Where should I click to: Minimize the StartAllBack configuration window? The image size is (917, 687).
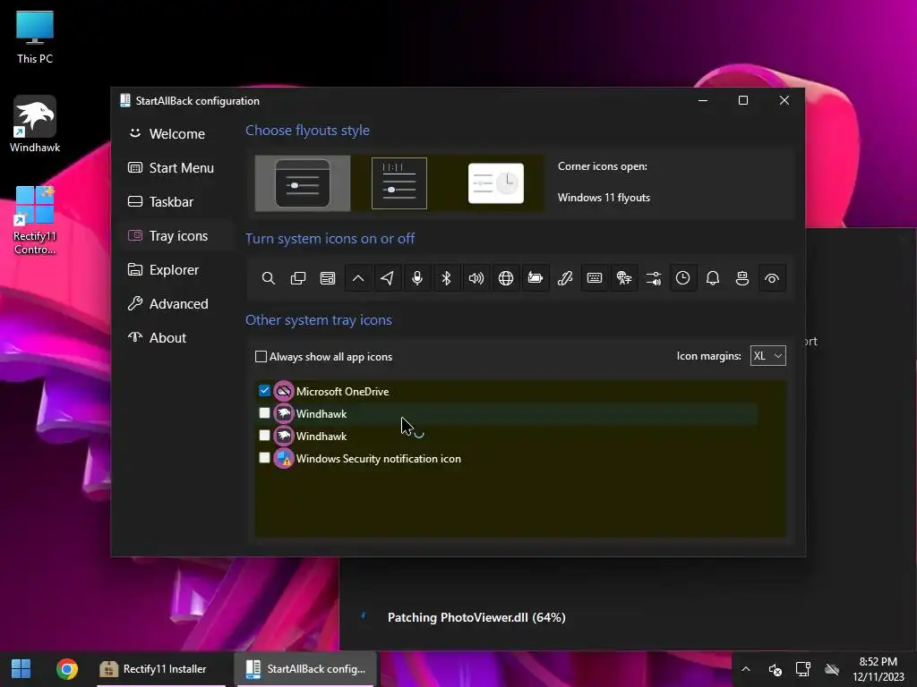coord(703,100)
